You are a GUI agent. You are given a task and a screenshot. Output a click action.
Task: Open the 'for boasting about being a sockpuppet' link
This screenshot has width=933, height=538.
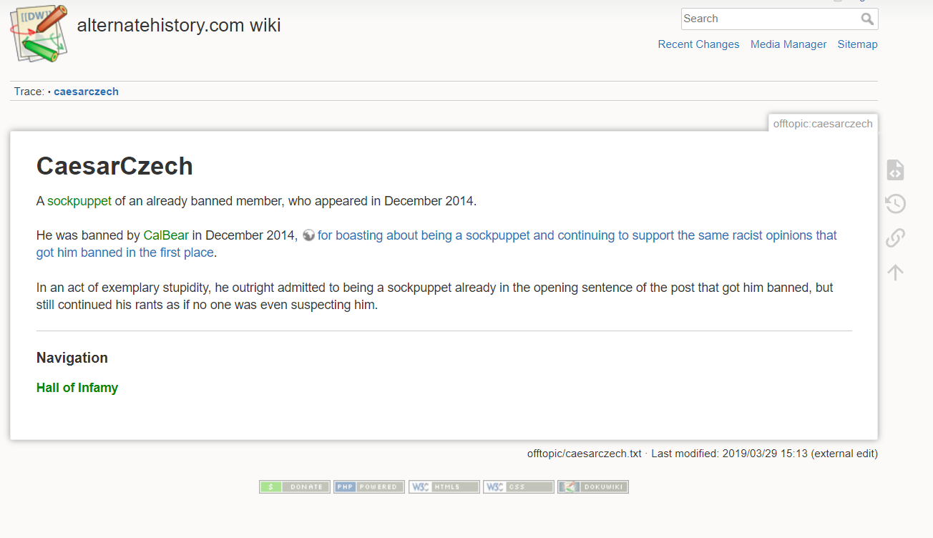(436, 244)
